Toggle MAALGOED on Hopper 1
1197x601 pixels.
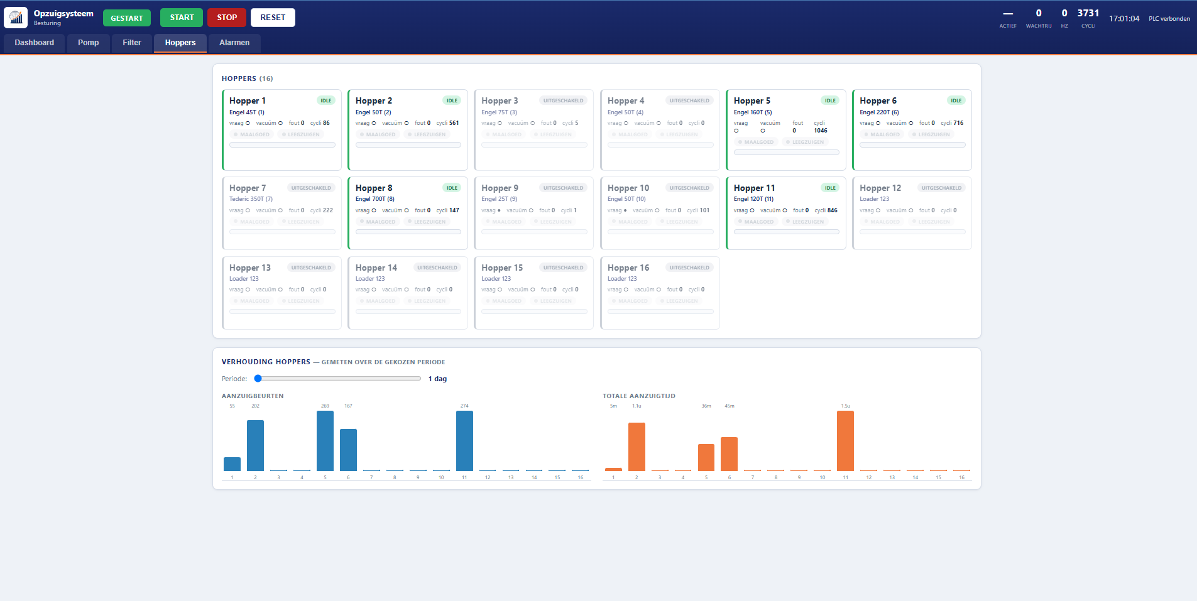pos(252,134)
